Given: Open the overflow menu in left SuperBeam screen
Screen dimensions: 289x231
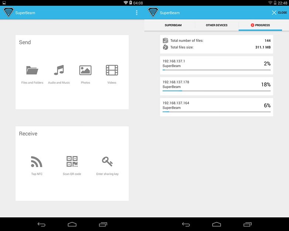Looking at the screenshot, I should click(x=137, y=13).
